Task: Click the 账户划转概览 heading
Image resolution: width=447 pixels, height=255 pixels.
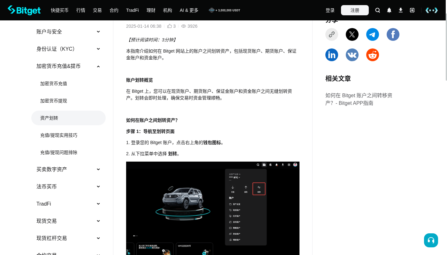Action: (140, 80)
